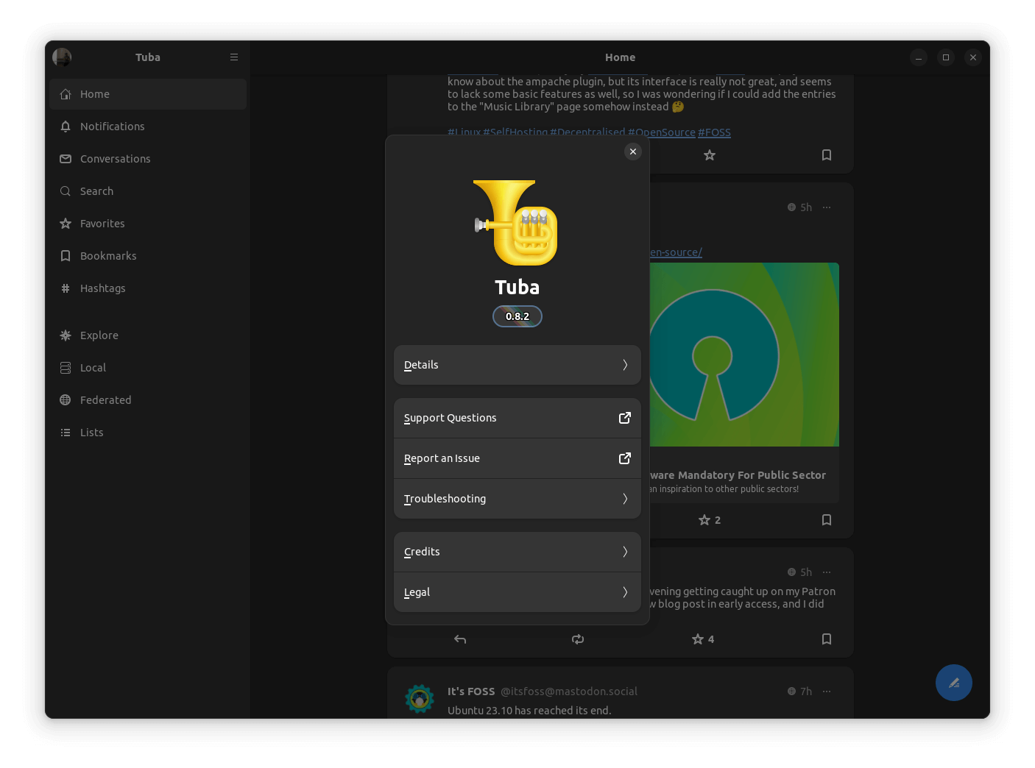The height and width of the screenshot is (768, 1035).
Task: Close the Tuba About dialog
Action: pyautogui.click(x=632, y=151)
